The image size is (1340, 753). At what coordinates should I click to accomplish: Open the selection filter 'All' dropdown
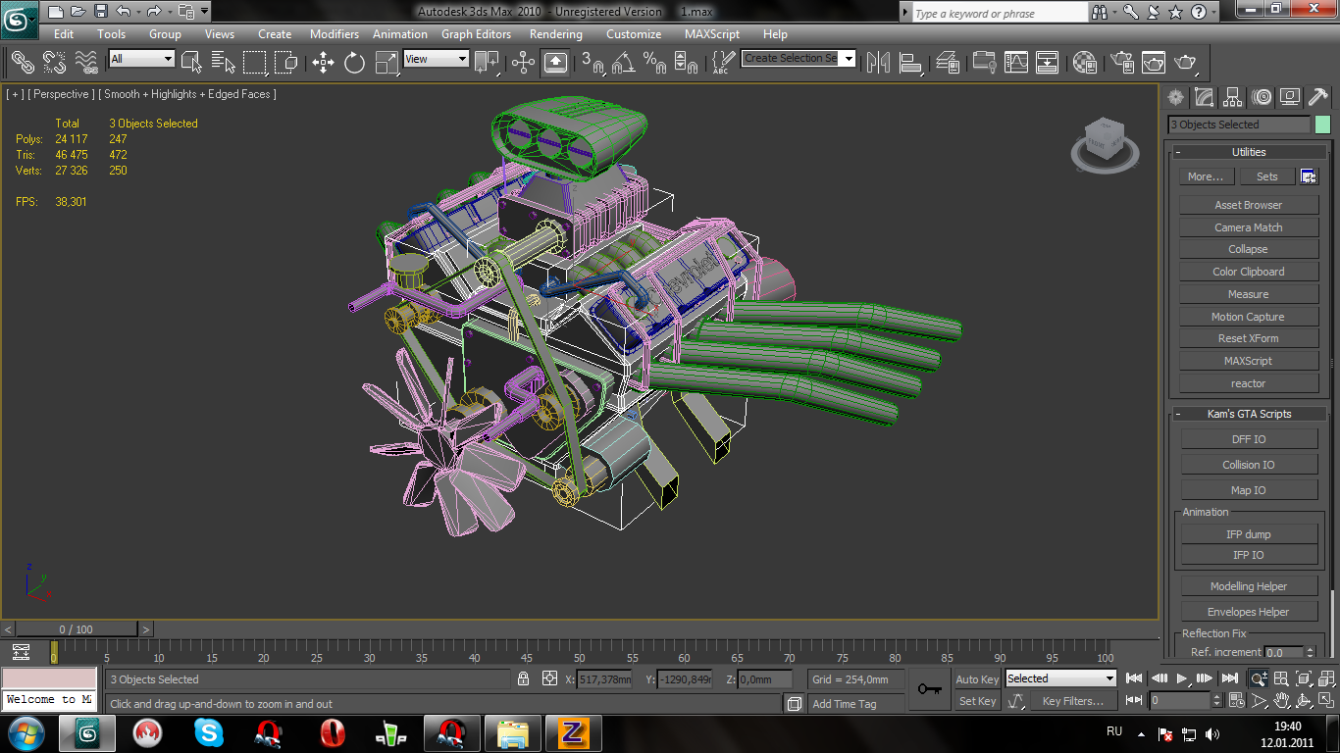[141, 59]
